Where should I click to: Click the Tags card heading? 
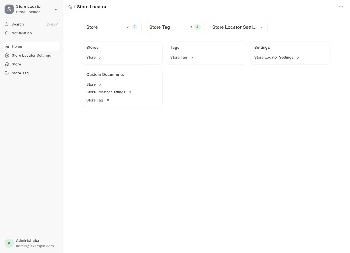click(175, 48)
